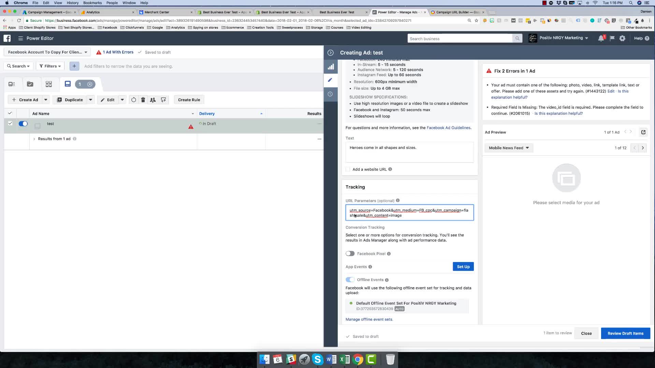Select the edit pencil side icon
The image size is (655, 368).
pos(330,80)
